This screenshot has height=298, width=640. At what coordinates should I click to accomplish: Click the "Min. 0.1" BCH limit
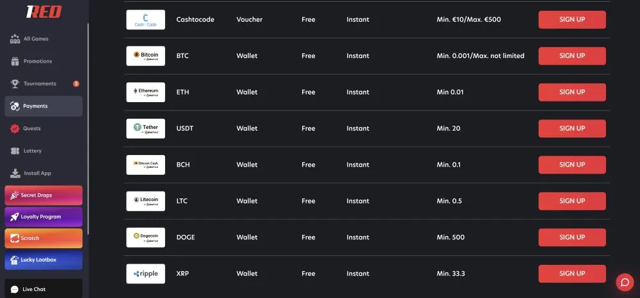[x=448, y=165]
